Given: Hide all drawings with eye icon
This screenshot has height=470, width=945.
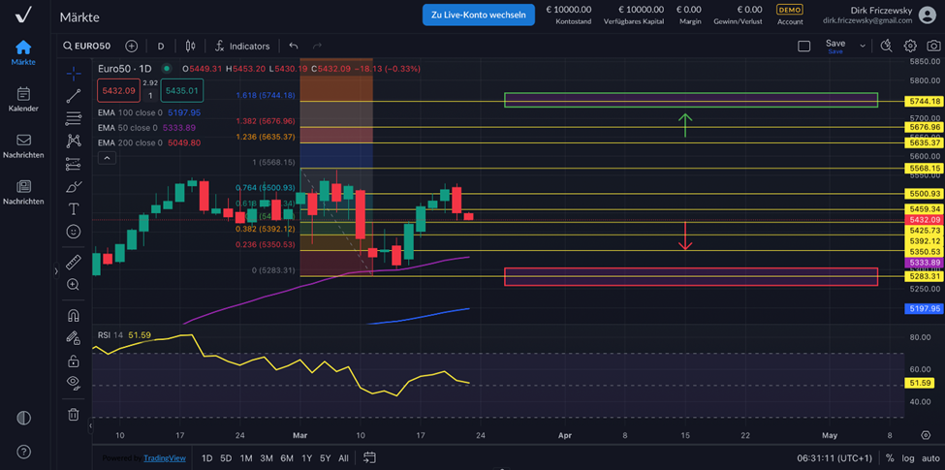Looking at the screenshot, I should point(74,383).
